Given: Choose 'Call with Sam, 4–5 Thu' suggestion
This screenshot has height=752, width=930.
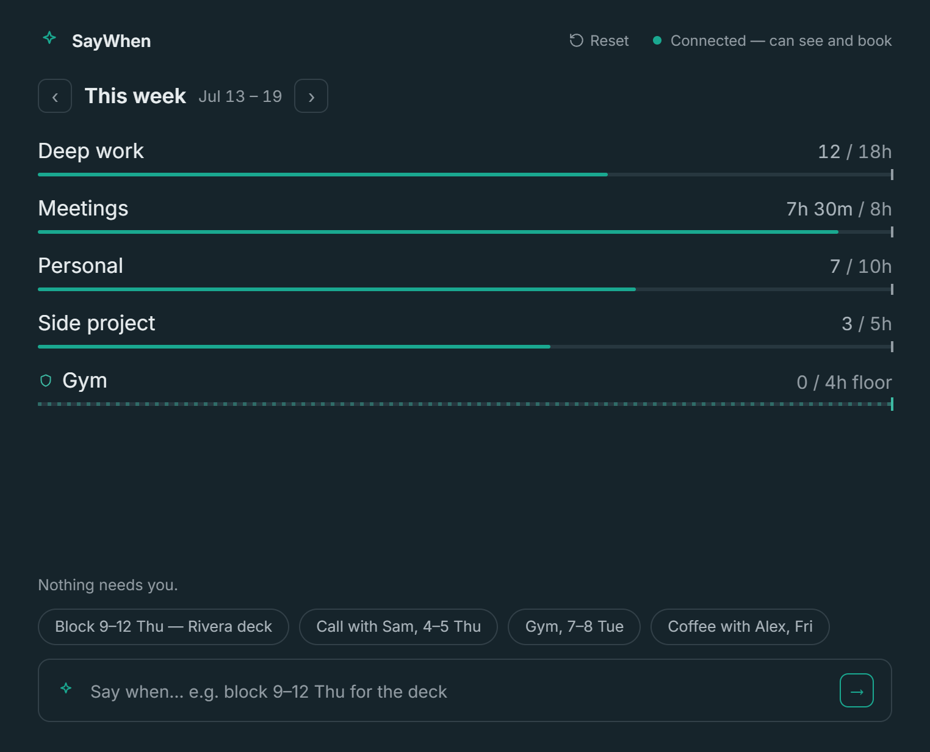Looking at the screenshot, I should click(398, 627).
